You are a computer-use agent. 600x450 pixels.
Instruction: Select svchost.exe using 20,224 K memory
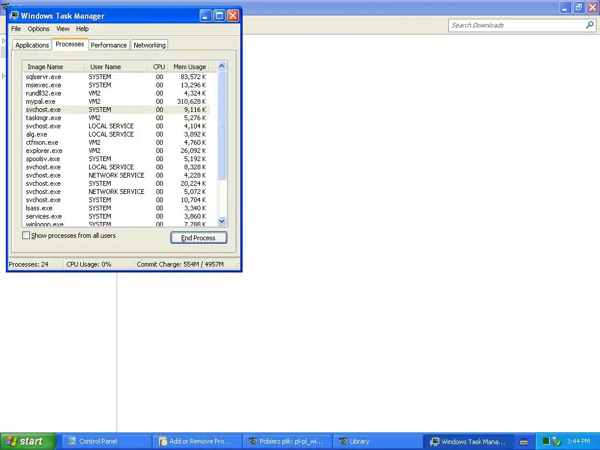point(117,183)
